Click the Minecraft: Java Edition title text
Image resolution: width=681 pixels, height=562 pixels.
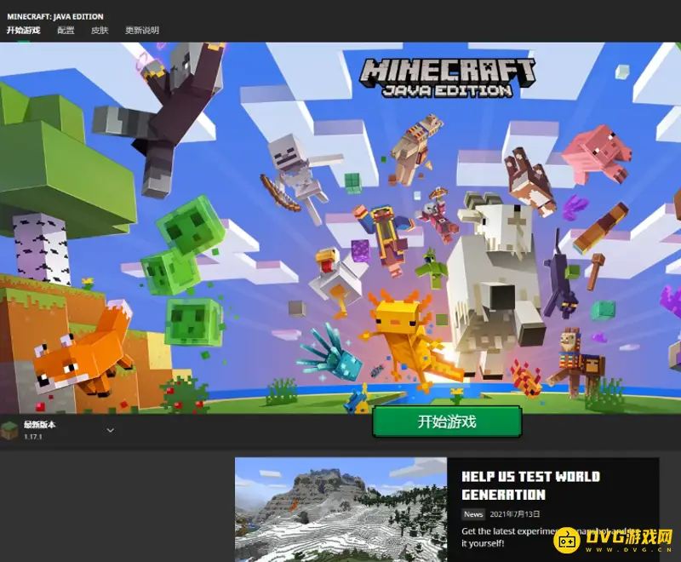pos(55,16)
